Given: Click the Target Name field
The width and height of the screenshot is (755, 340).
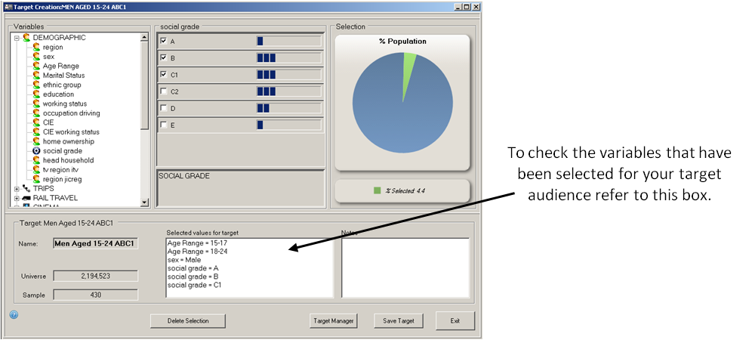Looking at the screenshot, I should pyautogui.click(x=95, y=243).
